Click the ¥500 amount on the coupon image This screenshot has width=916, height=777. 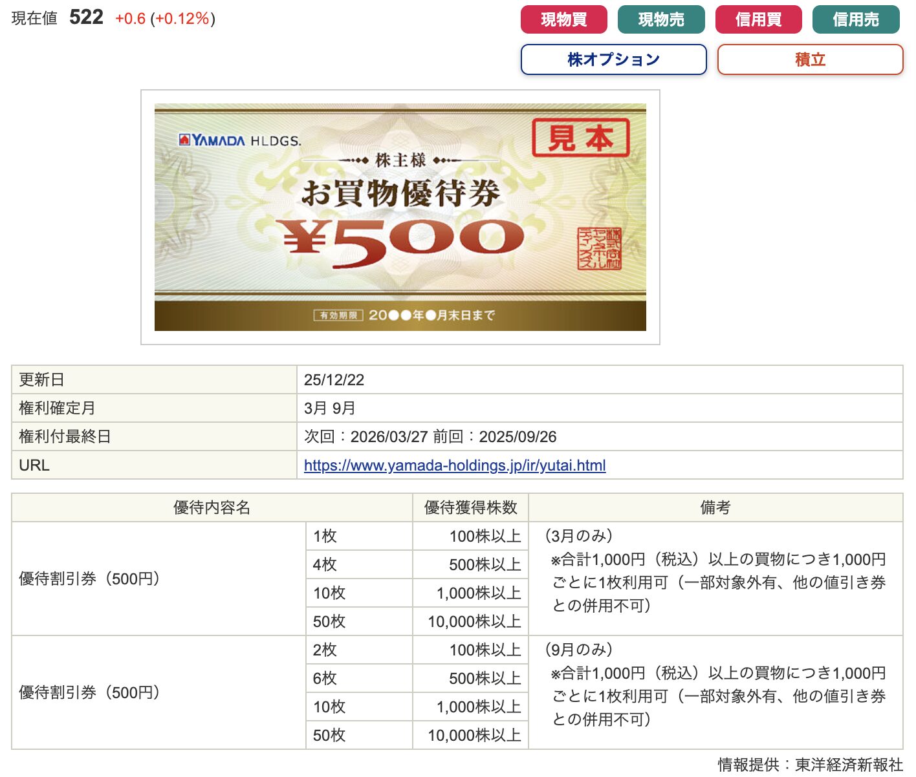point(403,240)
